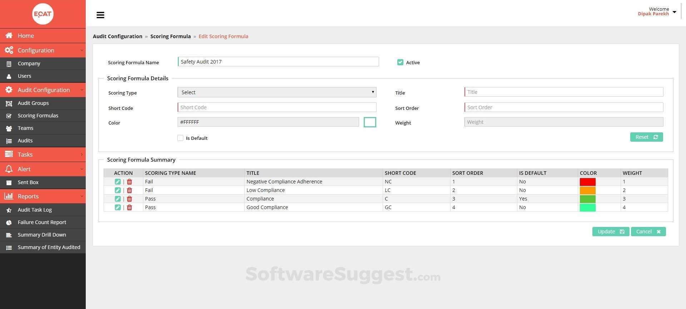Click the Audit Configuration gear icon
The width and height of the screenshot is (686, 309).
tap(9, 90)
